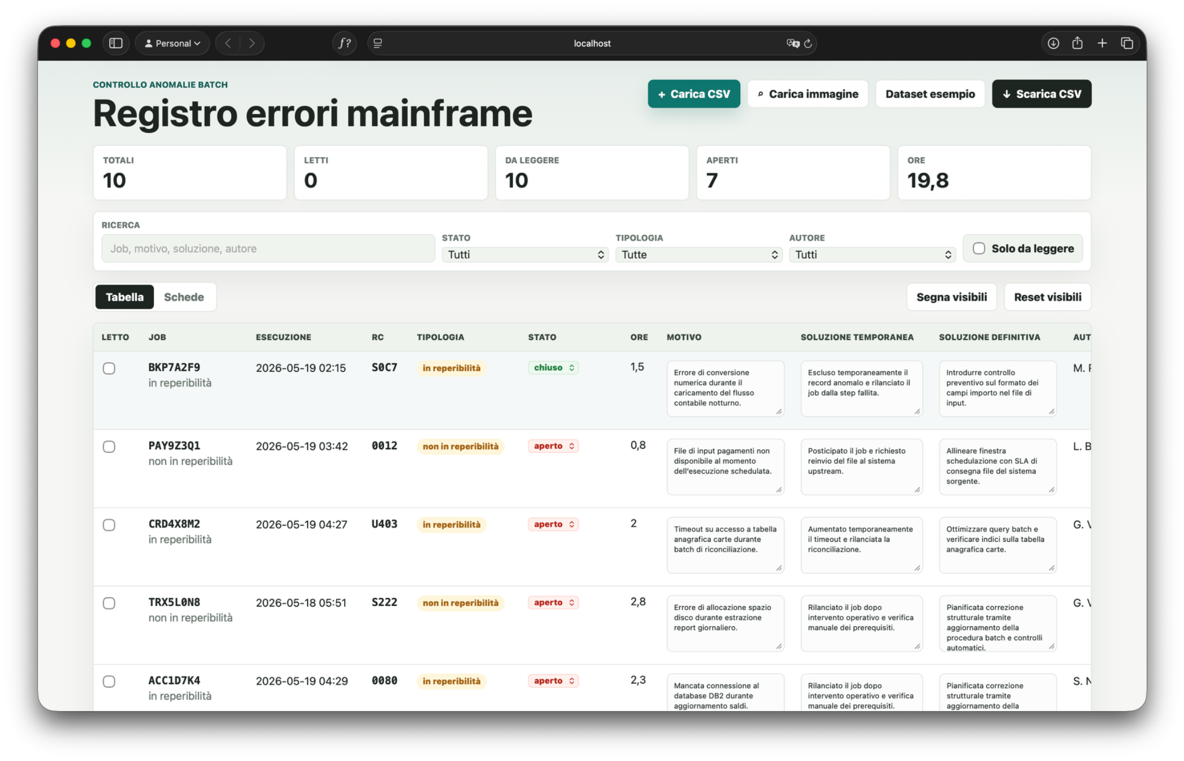Screen dimensions: 1184x761
Task: Click the in reperibilità badge of BKP7A2F9
Action: [x=451, y=368]
